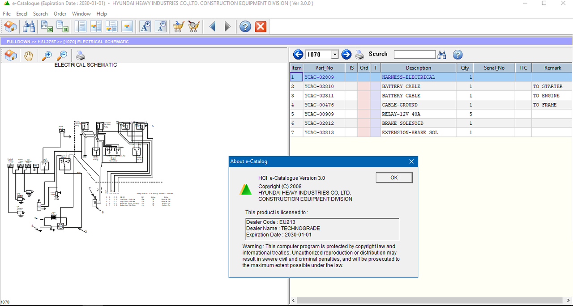
Task: Click the EXTENSION-BRAKE SOL description cell
Action: click(x=419, y=132)
